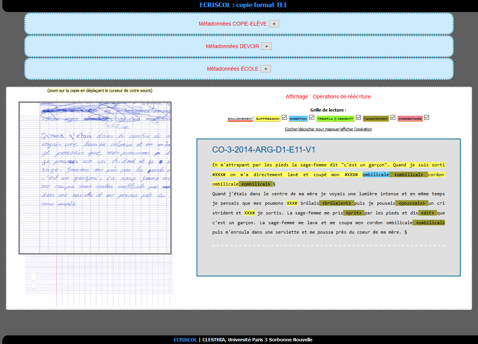Viewport: 478px width, 344px height.
Task: Click the 'Grille de lecture :' label
Action: coord(328,110)
